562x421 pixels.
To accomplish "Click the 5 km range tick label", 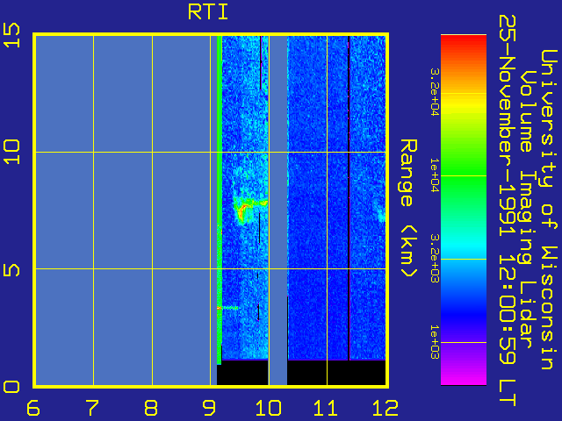I will [x=11, y=269].
